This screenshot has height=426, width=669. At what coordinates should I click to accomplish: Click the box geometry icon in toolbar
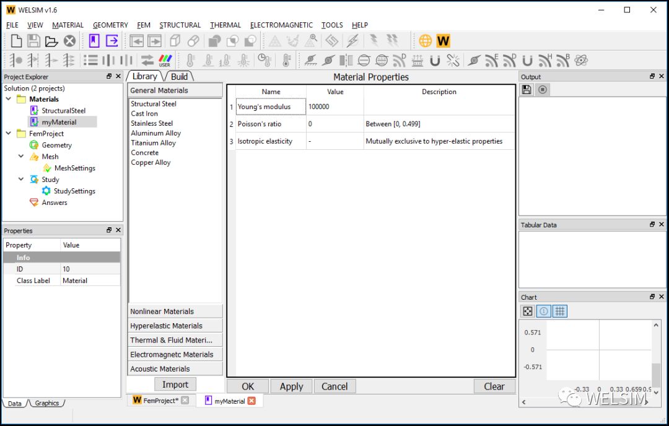tap(175, 41)
